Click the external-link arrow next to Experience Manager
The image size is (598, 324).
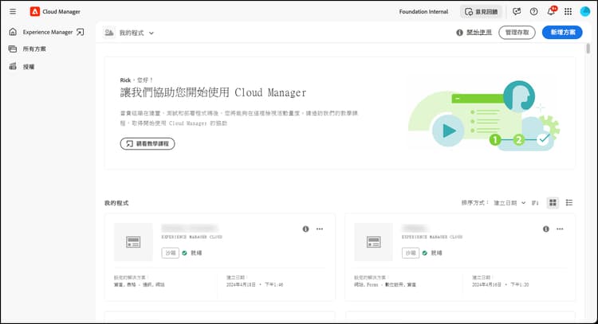click(80, 32)
